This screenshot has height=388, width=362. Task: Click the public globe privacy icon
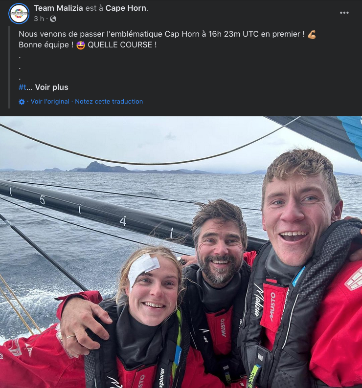(x=53, y=19)
